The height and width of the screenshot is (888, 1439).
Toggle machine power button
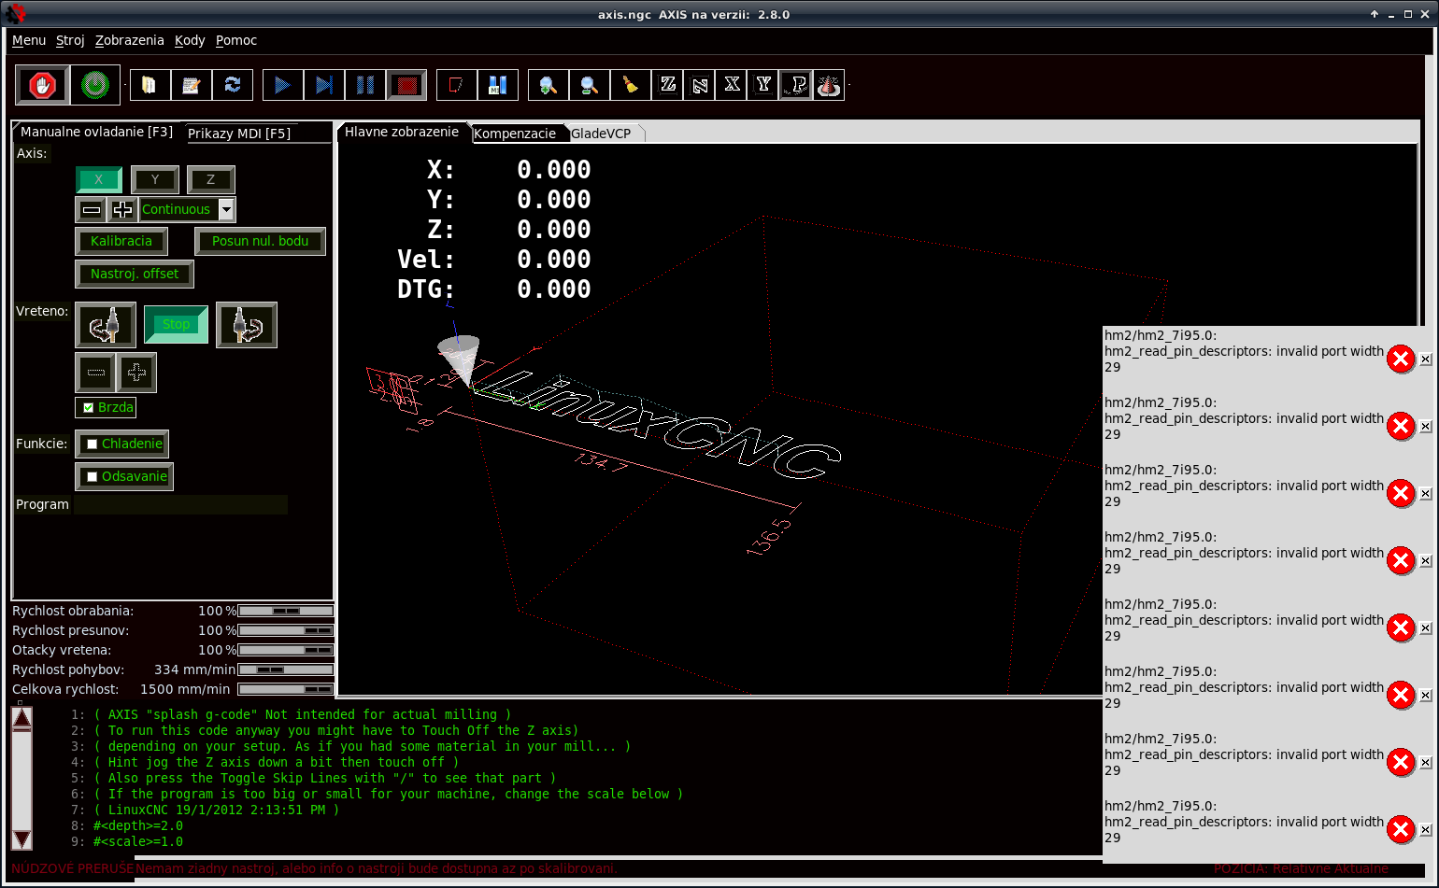click(x=95, y=85)
